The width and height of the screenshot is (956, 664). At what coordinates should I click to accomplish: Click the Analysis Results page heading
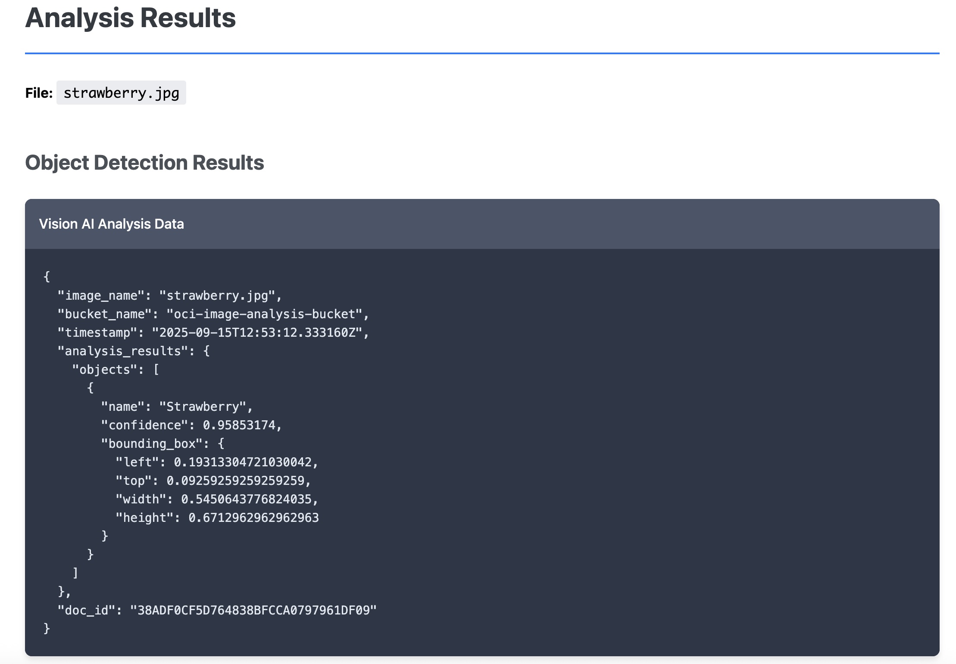pos(130,18)
